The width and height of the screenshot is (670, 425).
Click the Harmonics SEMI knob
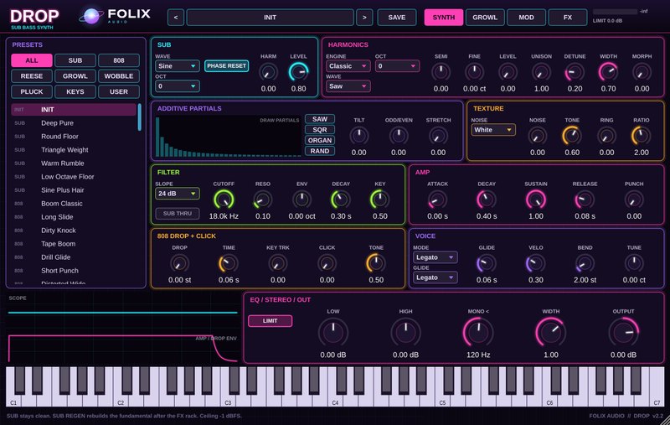point(441,72)
